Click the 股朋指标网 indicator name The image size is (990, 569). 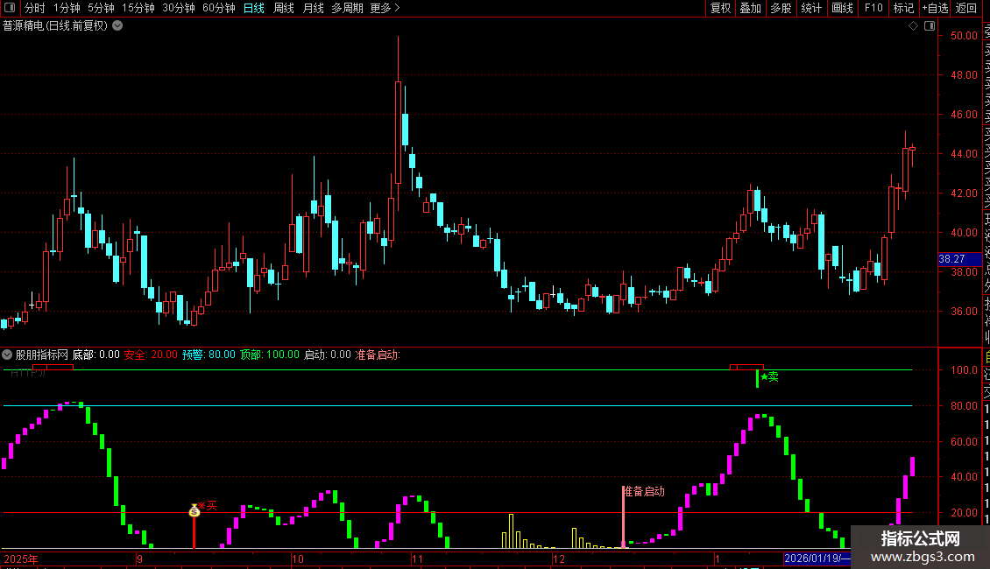coord(42,355)
